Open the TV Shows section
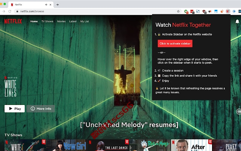The height and width of the screenshot is (151, 241). [47, 21]
